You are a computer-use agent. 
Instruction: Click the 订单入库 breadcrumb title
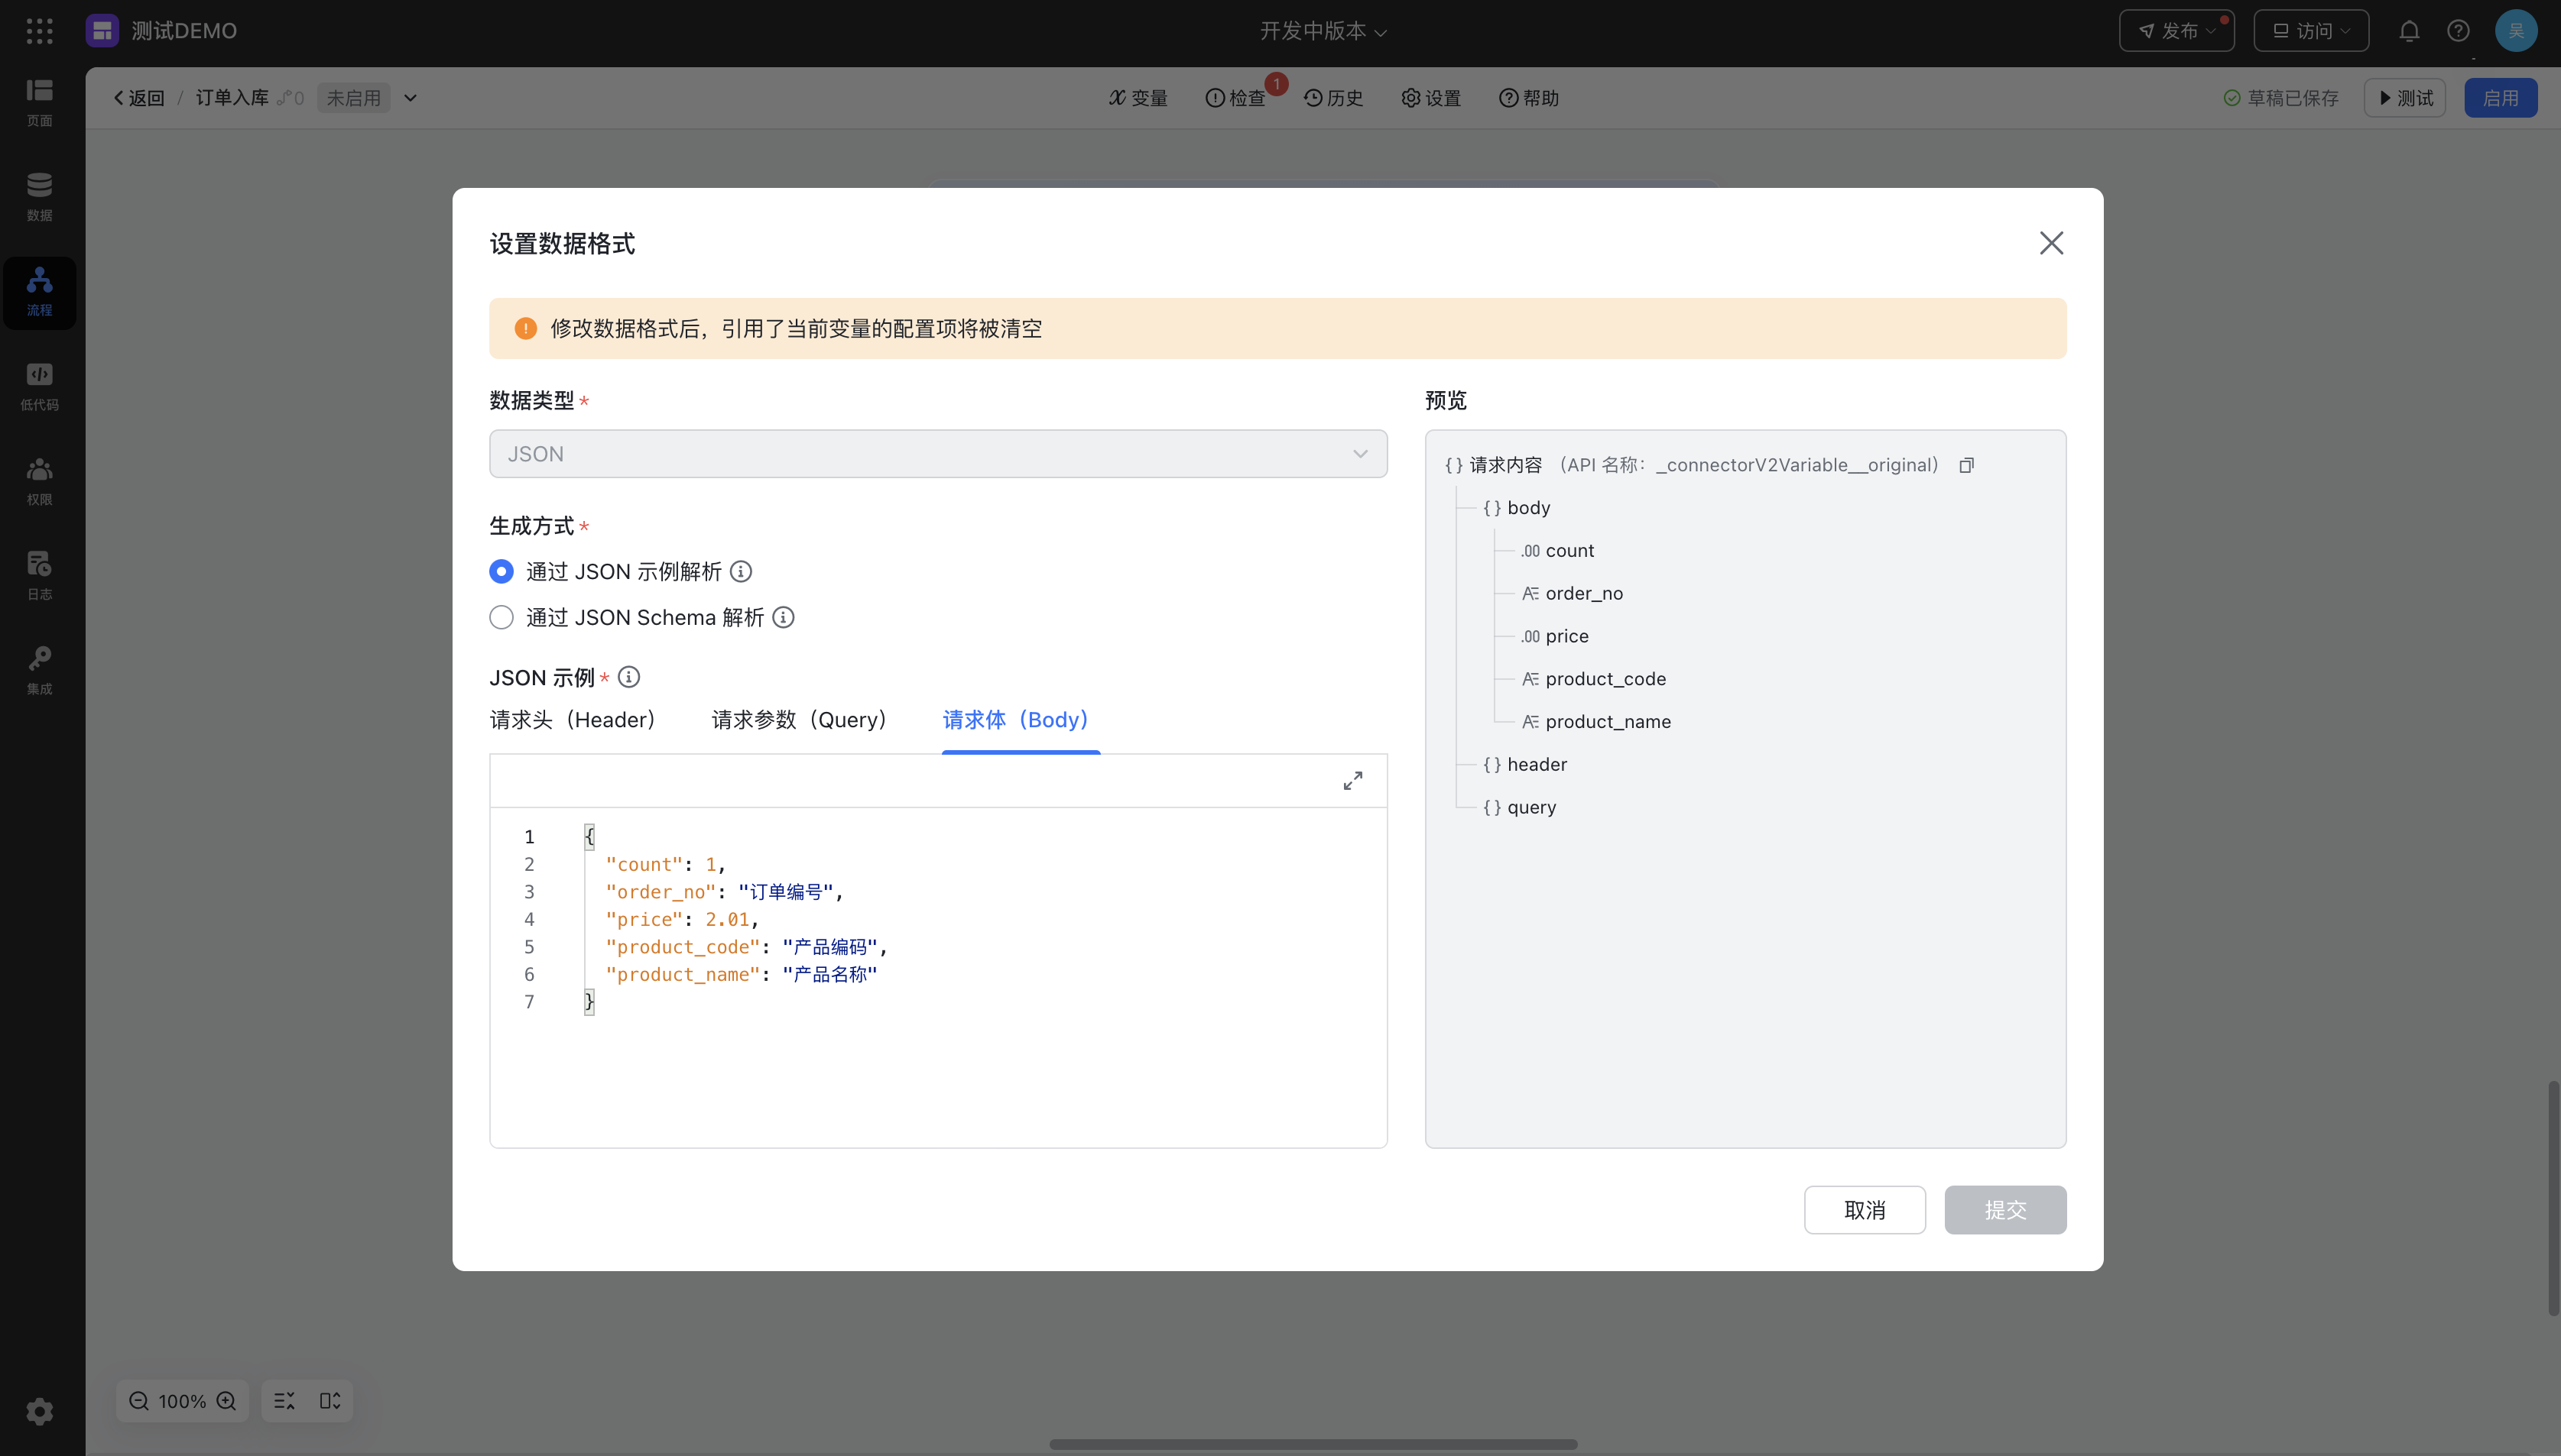click(232, 98)
